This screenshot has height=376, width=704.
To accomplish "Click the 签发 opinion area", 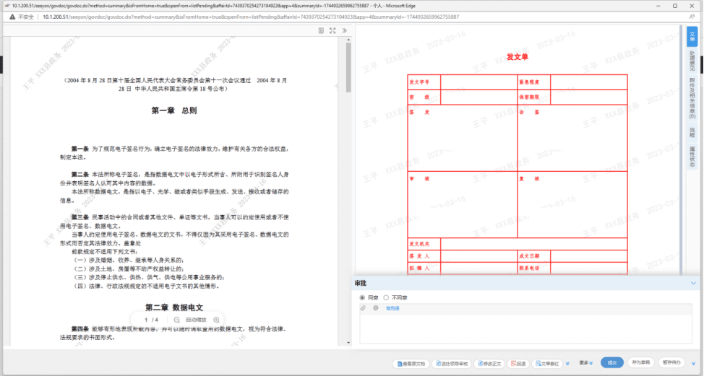I will [463, 138].
